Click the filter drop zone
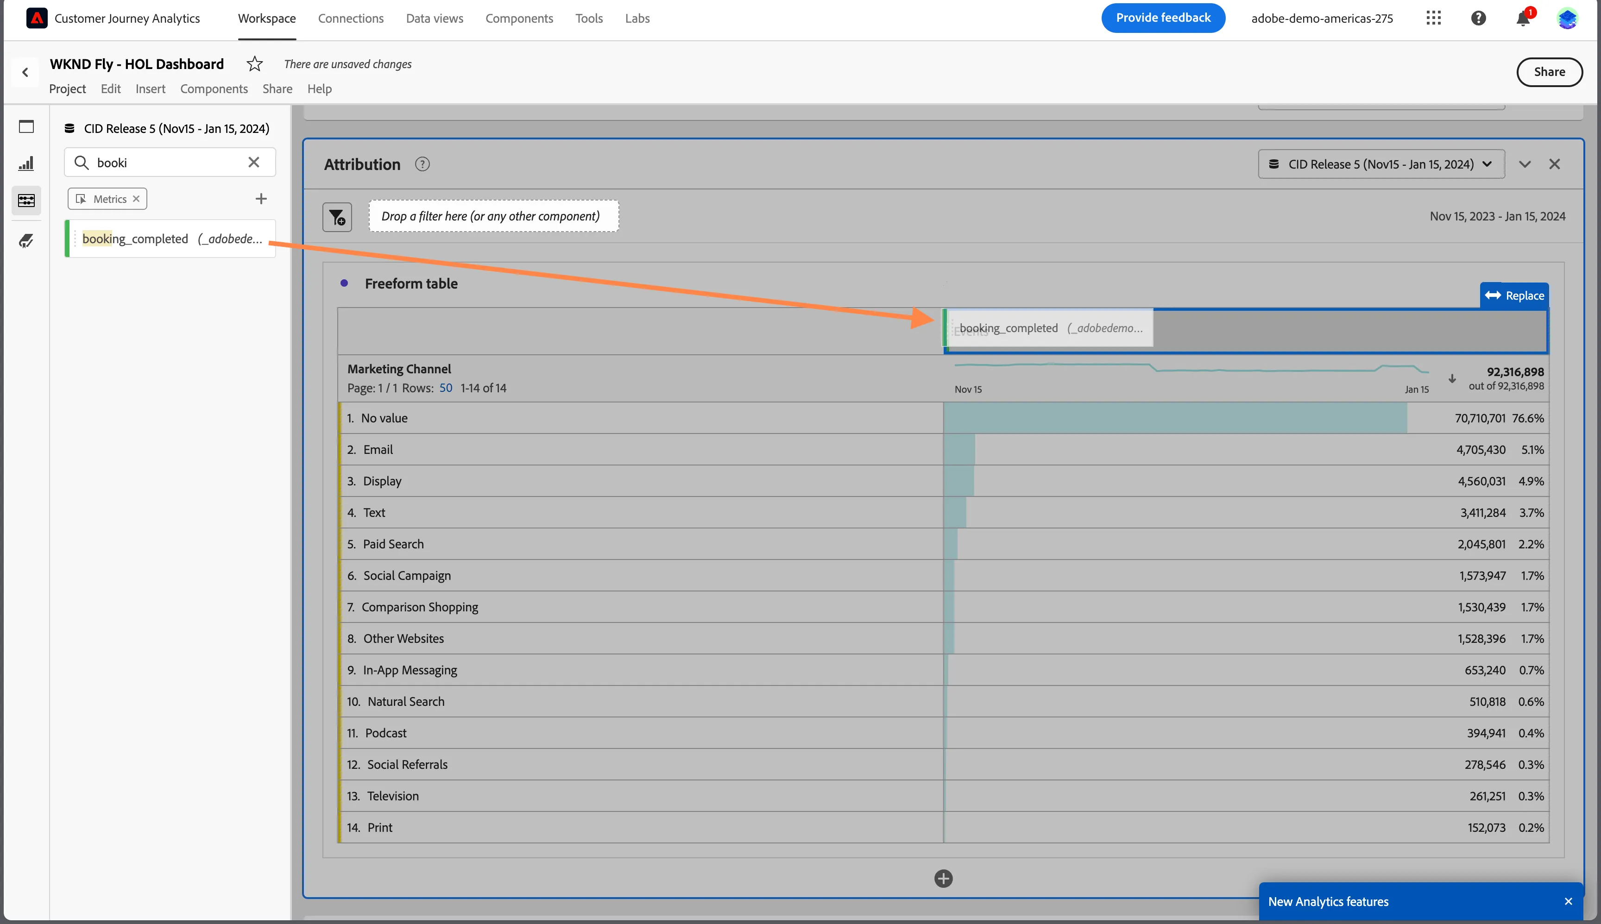 pos(493,216)
